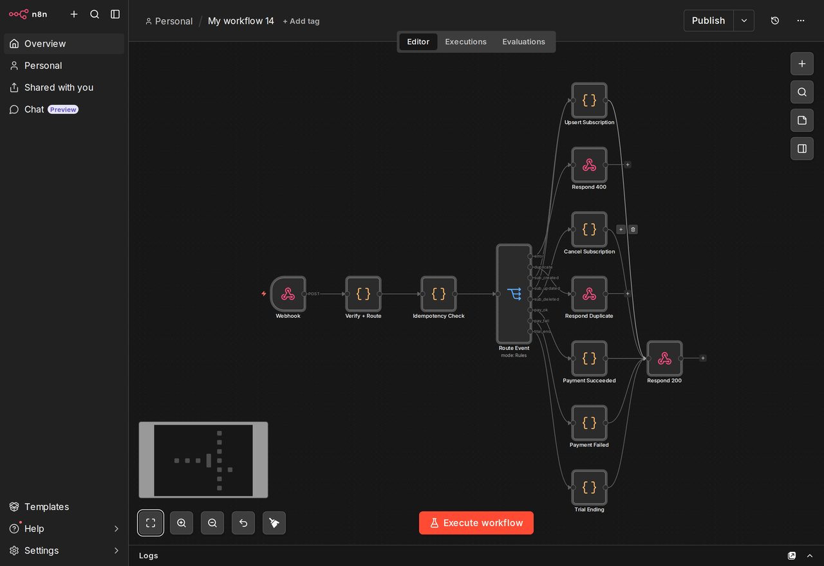
Task: Click the tidy up nodes brush icon
Action: pos(274,523)
